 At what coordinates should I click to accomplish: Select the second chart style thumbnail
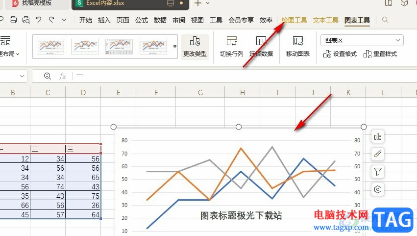(85, 47)
